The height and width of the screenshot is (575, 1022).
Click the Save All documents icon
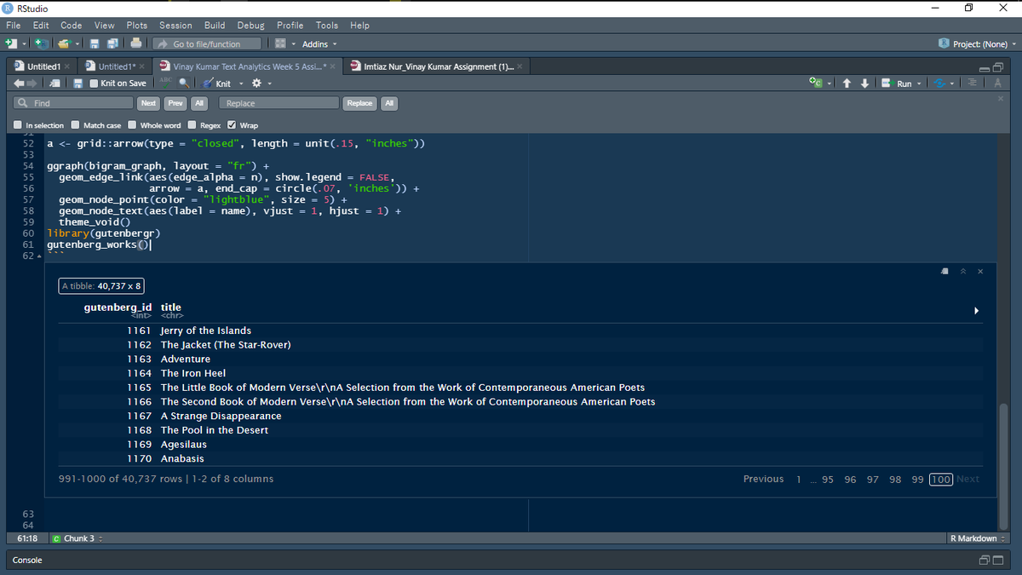pos(113,43)
